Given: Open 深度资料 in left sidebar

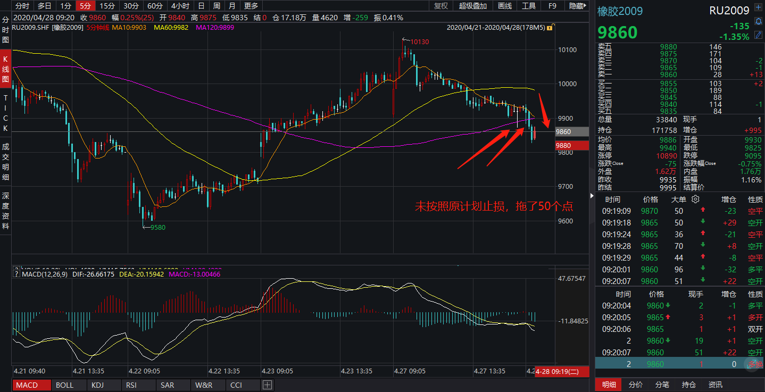Looking at the screenshot, I should point(5,211).
